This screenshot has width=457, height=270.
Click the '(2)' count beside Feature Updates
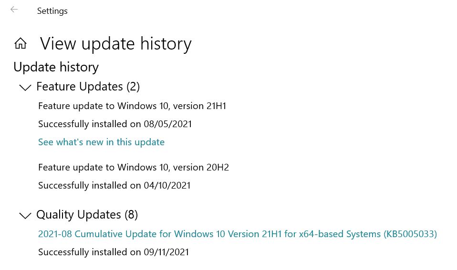[x=133, y=87]
